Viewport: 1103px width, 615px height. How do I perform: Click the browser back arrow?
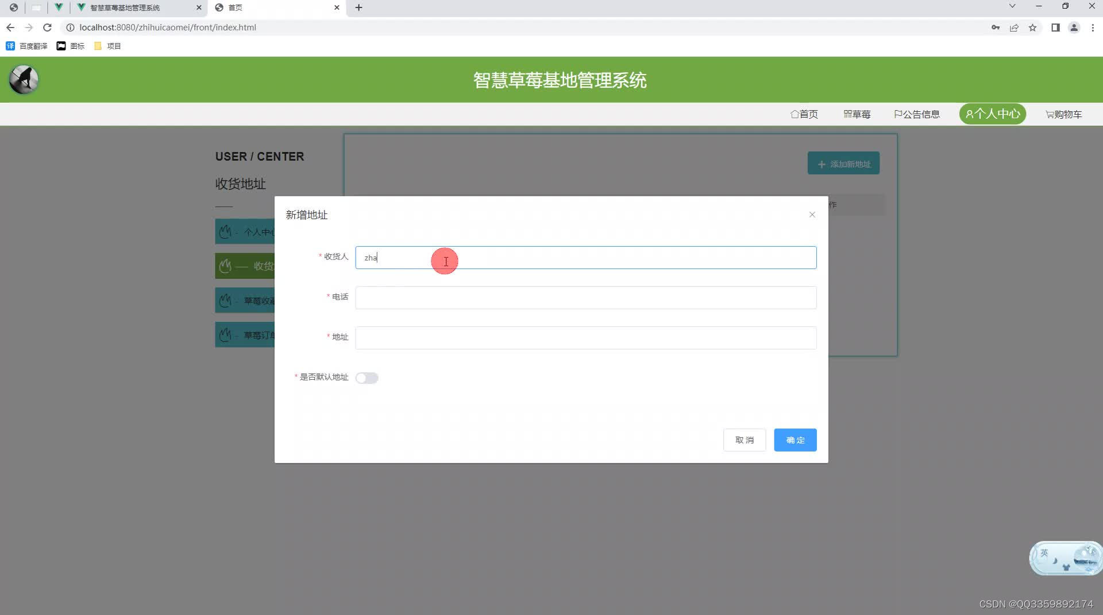(10, 28)
